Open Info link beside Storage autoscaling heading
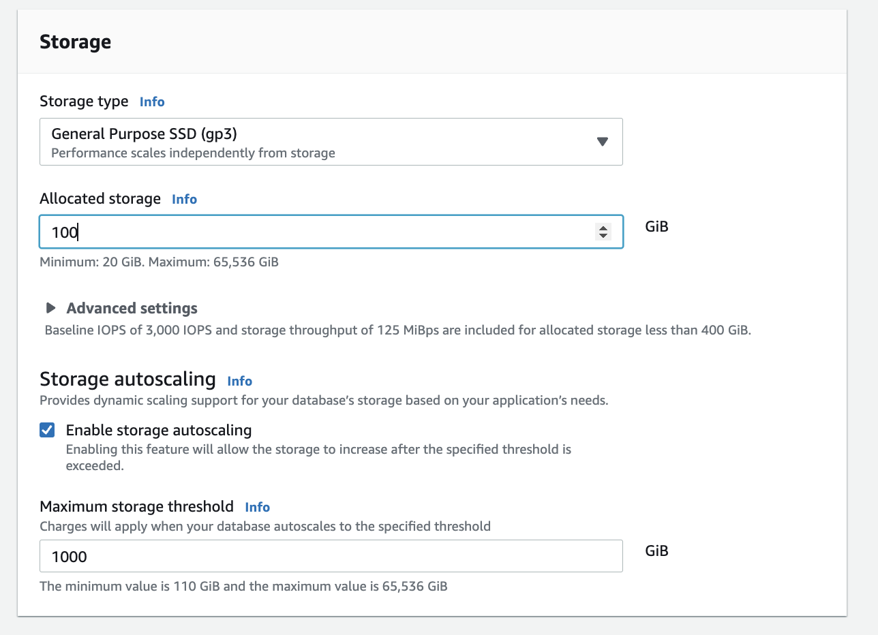 [239, 381]
